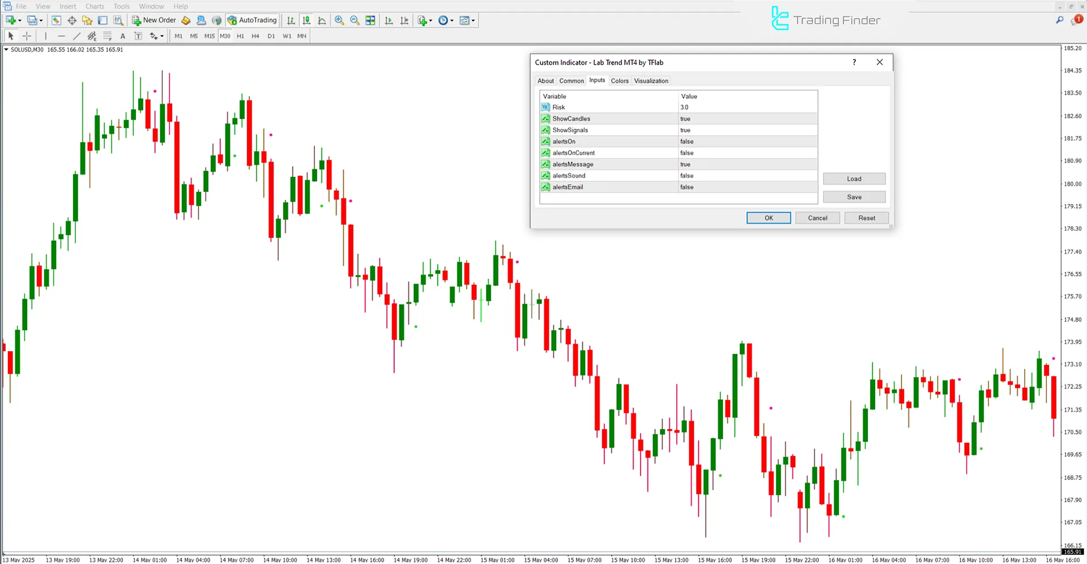Image resolution: width=1087 pixels, height=564 pixels.
Task: Open a New Order
Action: [x=154, y=20]
